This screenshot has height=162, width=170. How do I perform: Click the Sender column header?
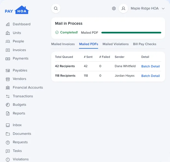click(x=120, y=57)
